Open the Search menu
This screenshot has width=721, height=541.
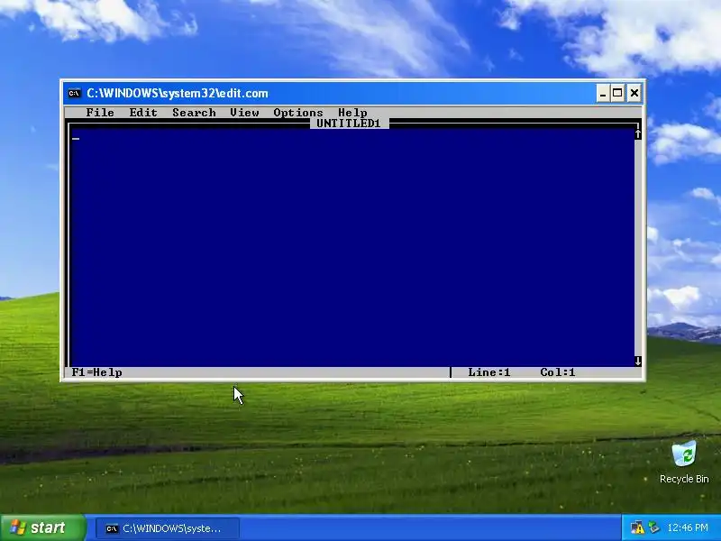click(x=194, y=113)
